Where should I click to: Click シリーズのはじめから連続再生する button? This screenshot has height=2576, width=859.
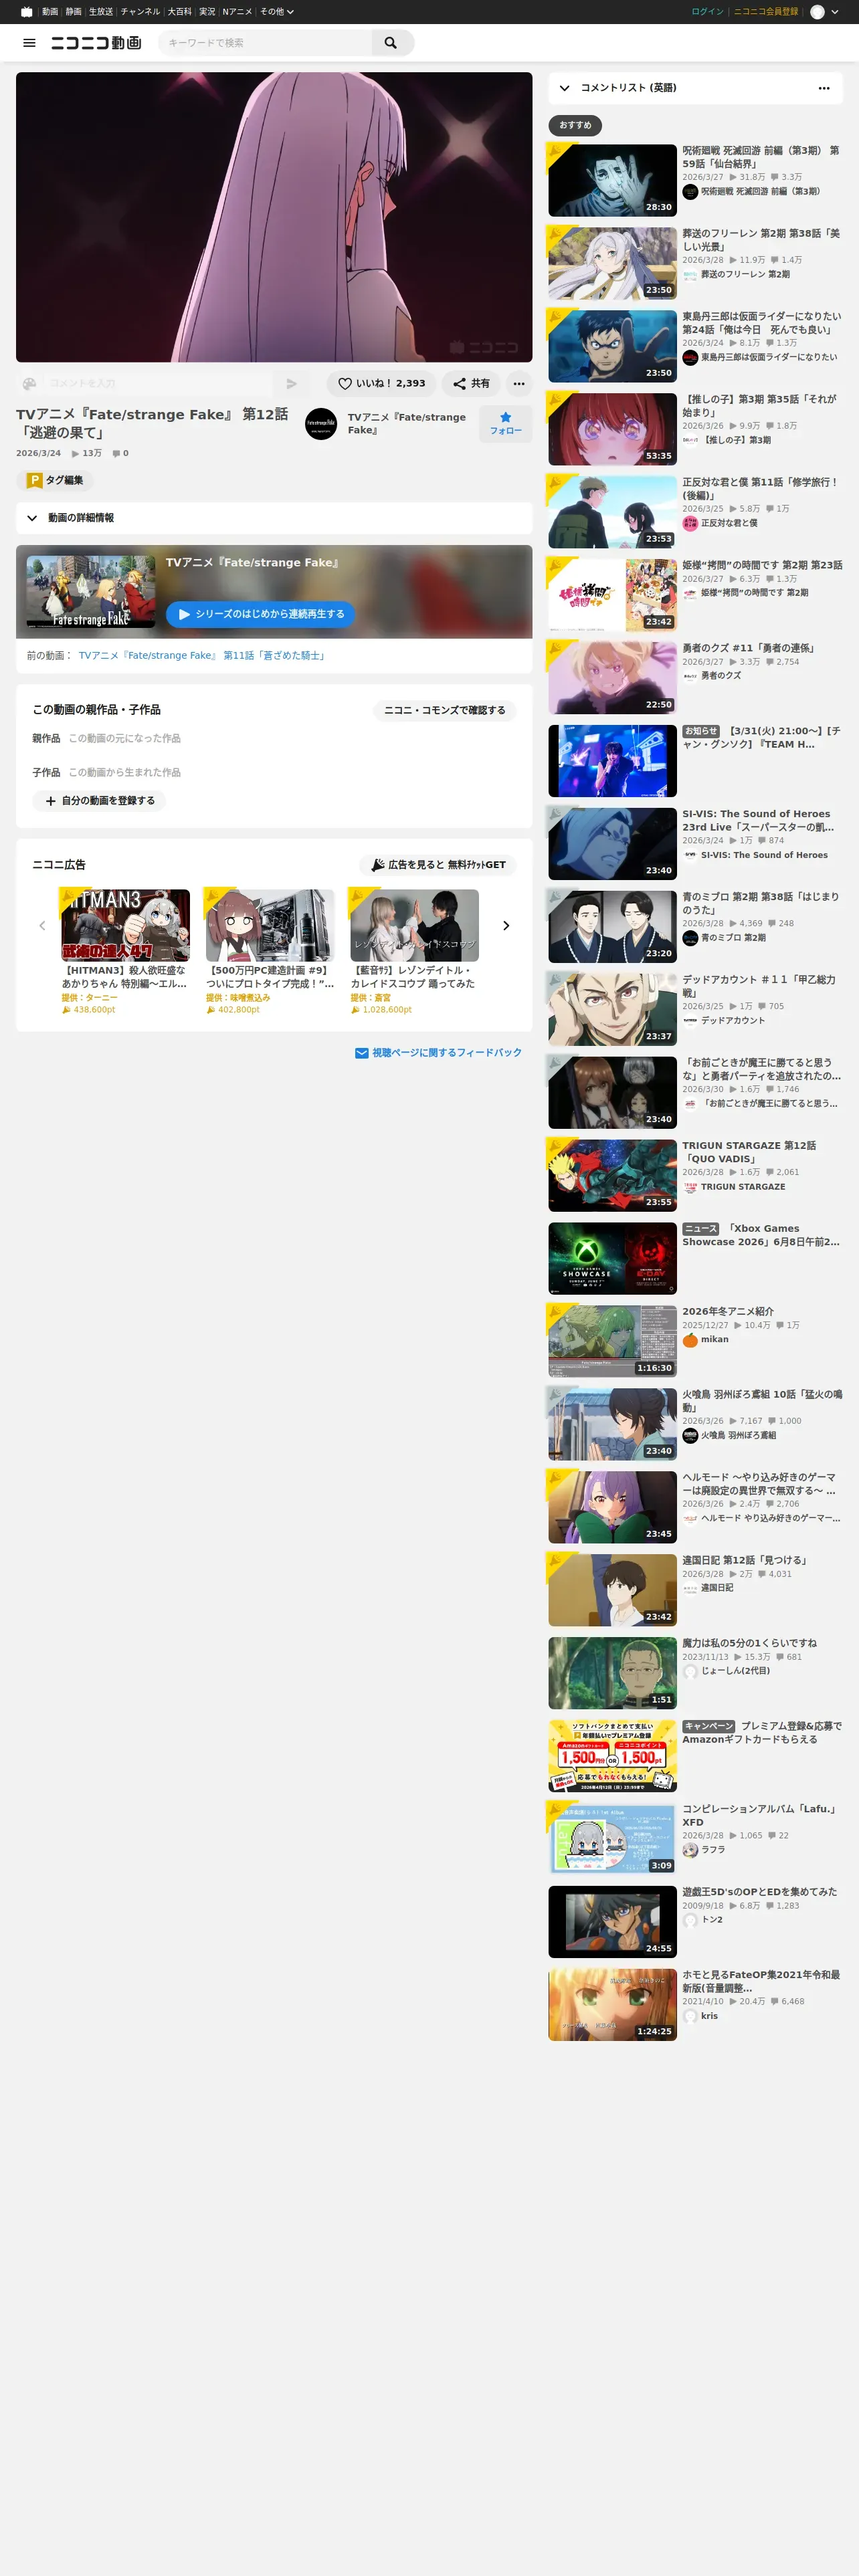pyautogui.click(x=260, y=614)
